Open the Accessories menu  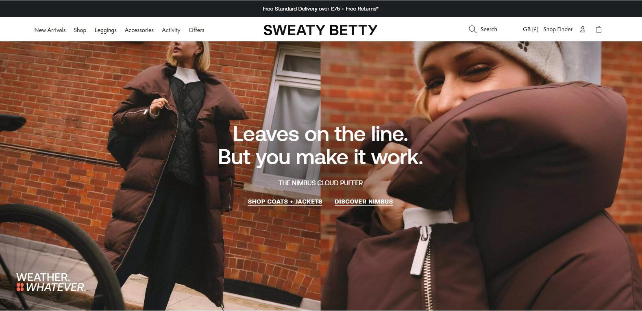(139, 30)
